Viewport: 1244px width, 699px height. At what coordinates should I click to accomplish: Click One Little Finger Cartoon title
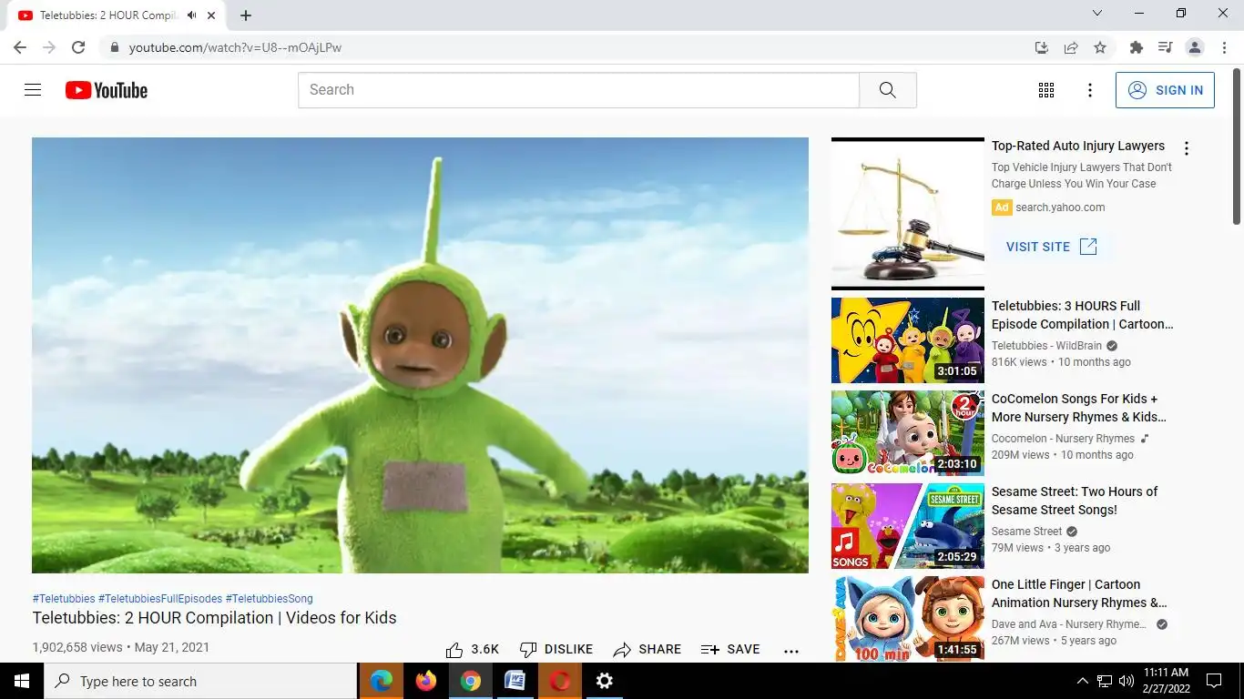pyautogui.click(x=1079, y=593)
